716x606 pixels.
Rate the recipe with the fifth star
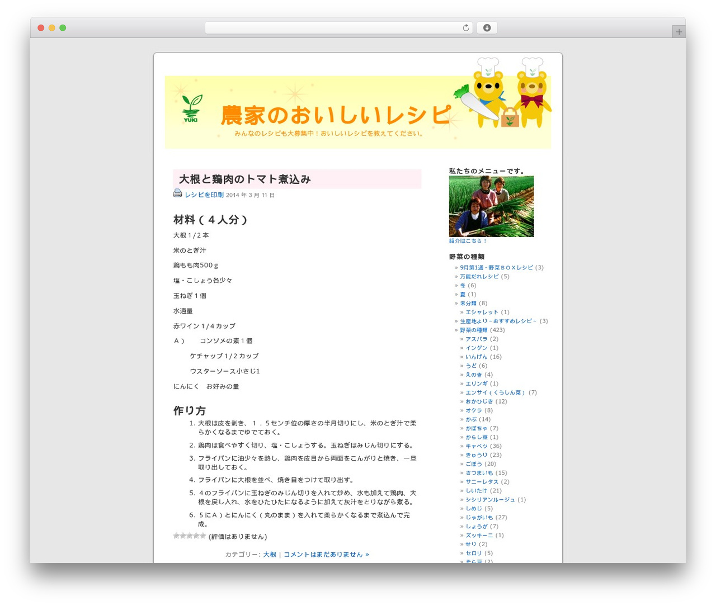203,536
